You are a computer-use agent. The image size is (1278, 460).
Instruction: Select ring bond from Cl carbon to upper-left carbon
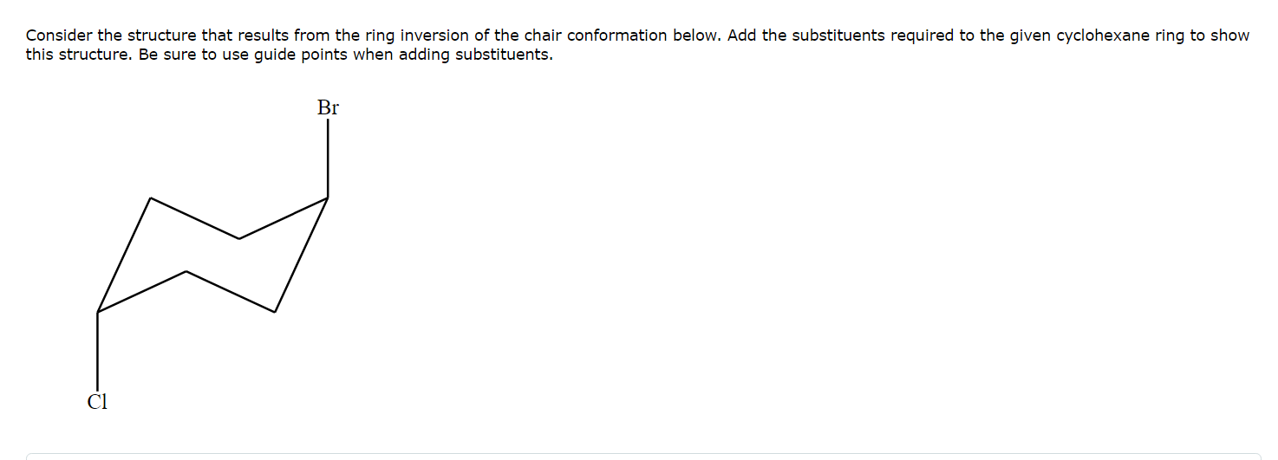[124, 255]
